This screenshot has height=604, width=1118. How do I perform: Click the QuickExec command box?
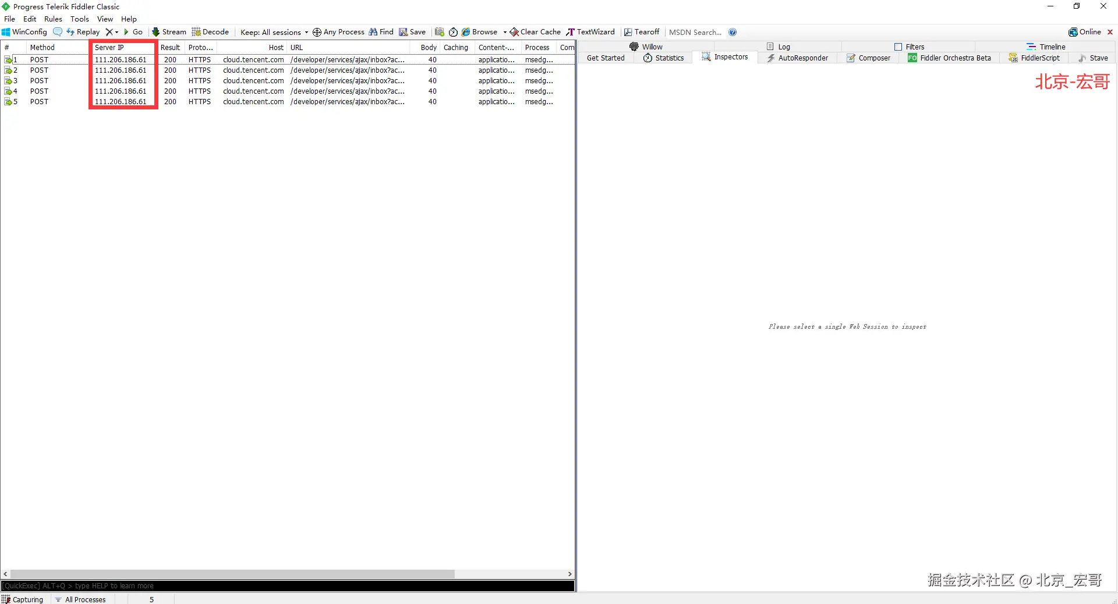tap(288, 586)
